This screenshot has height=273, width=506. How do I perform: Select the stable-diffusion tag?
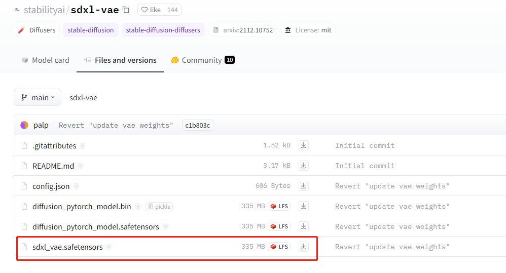tap(91, 30)
